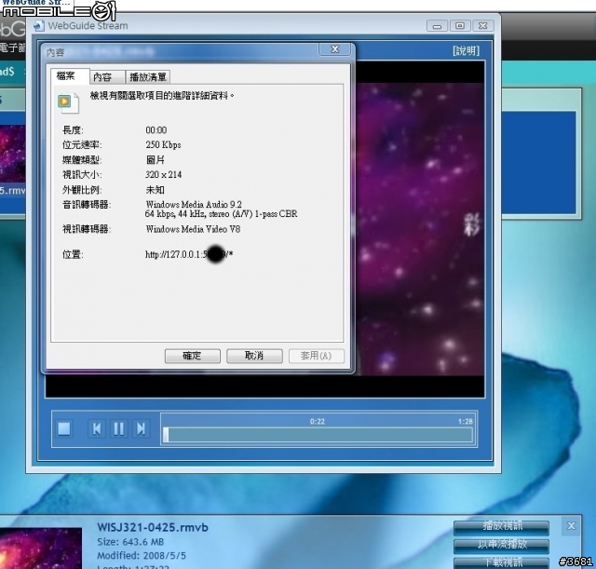The height and width of the screenshot is (569, 596).
Task: Cancel the dialog via 取消
Action: [254, 356]
